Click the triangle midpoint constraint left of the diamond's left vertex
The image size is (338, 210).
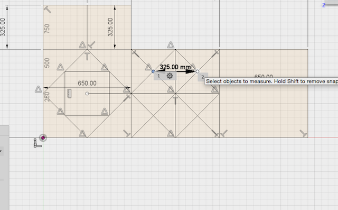38,89
